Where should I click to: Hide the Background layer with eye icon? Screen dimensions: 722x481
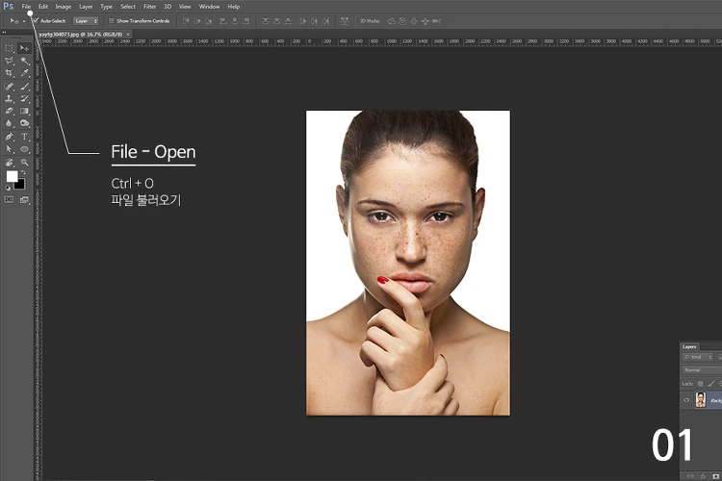[686, 399]
